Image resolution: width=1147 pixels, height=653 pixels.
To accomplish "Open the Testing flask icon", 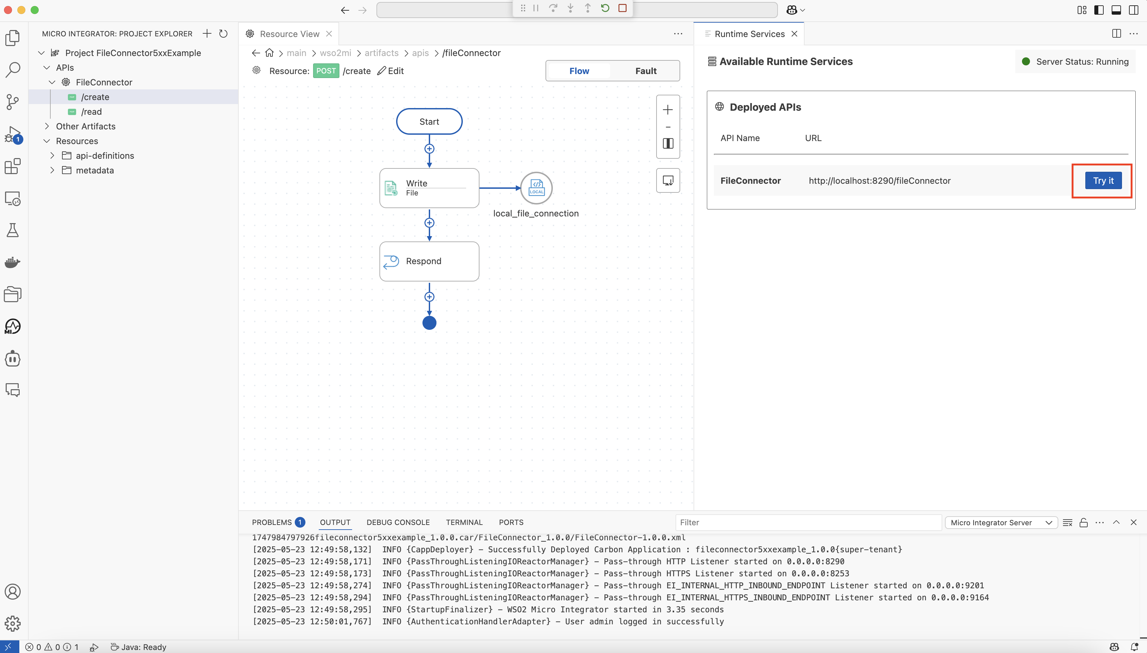I will click(x=13, y=230).
